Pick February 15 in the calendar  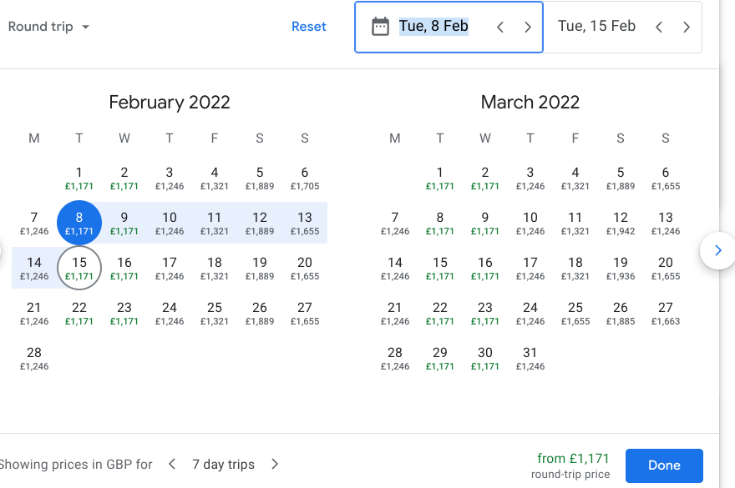click(x=79, y=268)
